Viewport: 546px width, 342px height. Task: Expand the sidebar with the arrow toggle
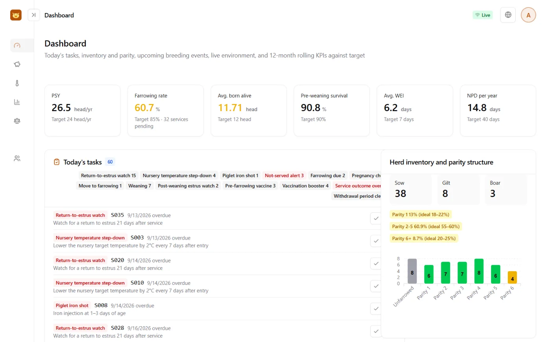point(34,15)
